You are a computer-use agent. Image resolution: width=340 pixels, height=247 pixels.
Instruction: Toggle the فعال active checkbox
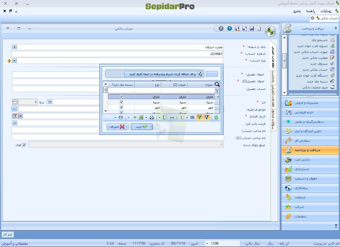point(24,145)
